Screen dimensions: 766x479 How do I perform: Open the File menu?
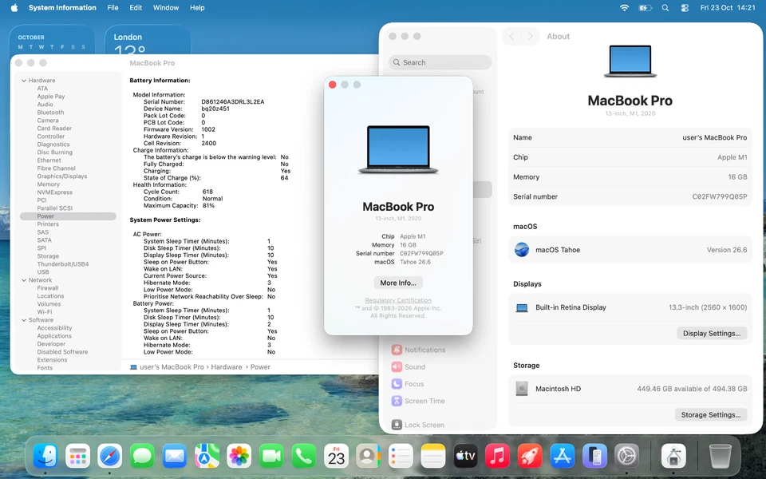tap(113, 8)
